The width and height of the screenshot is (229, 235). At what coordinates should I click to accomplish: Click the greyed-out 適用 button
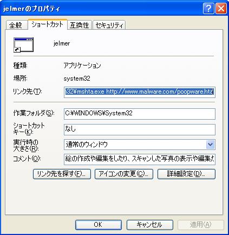(201, 225)
